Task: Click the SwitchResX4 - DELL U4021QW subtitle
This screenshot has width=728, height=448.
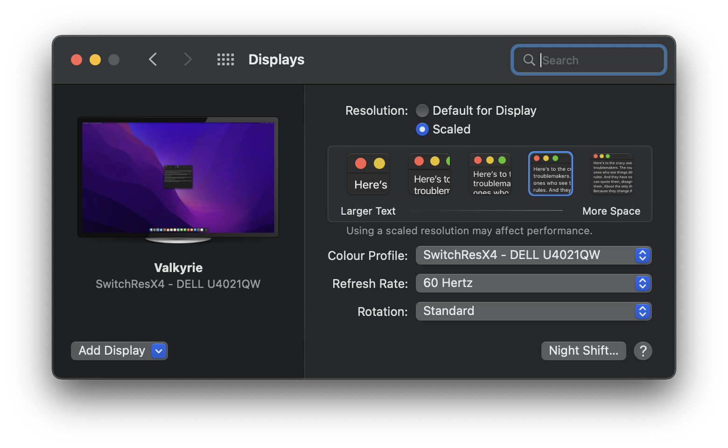Action: (x=178, y=284)
